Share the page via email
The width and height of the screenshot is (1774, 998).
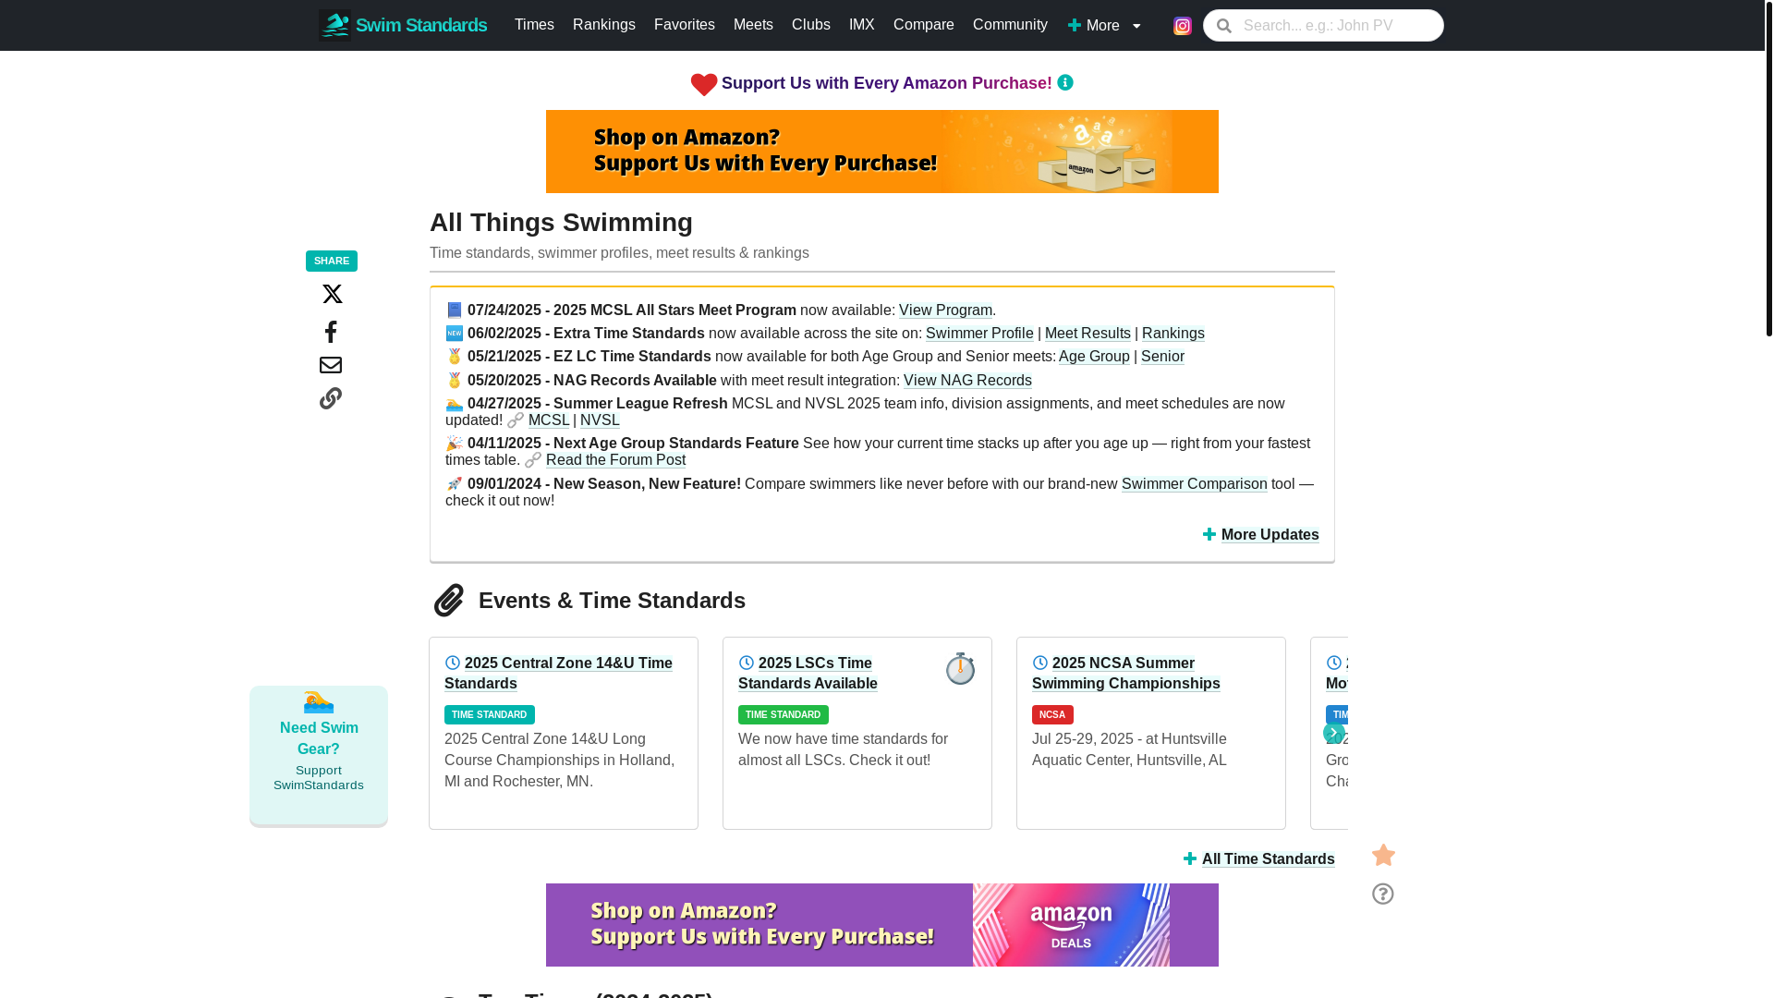[331, 365]
